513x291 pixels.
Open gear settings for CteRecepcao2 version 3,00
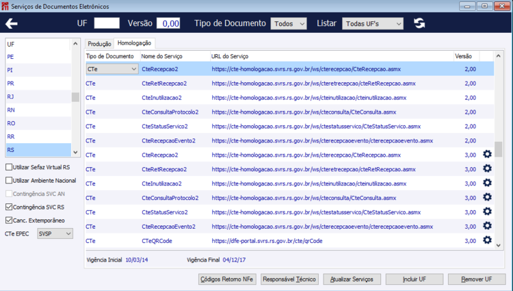coord(487,154)
